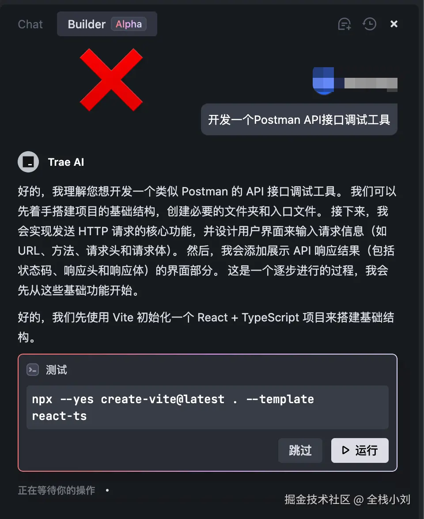Close the AI side panel
Viewport: 424px width, 519px height.
point(394,24)
